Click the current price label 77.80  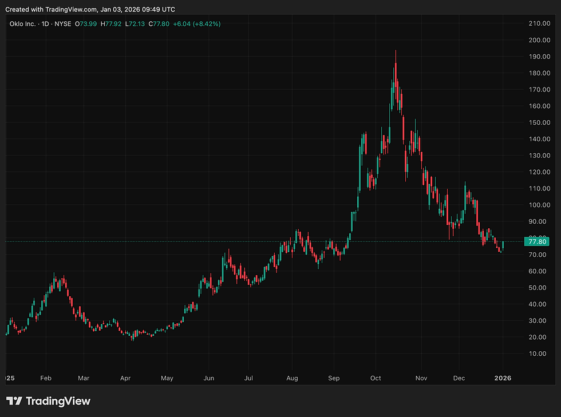tap(537, 242)
